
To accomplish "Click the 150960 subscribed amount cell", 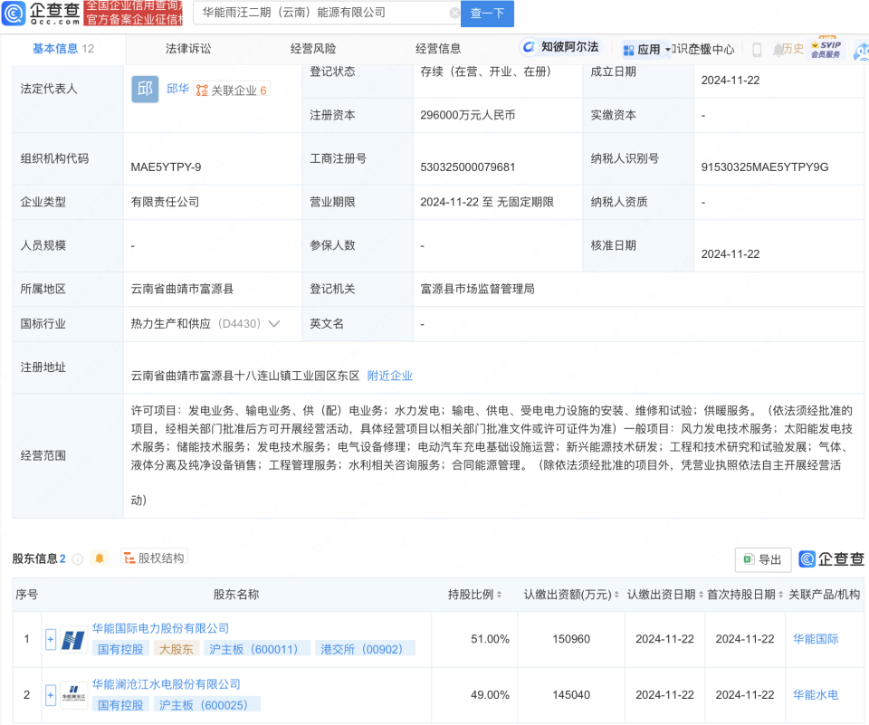I will tap(571, 639).
